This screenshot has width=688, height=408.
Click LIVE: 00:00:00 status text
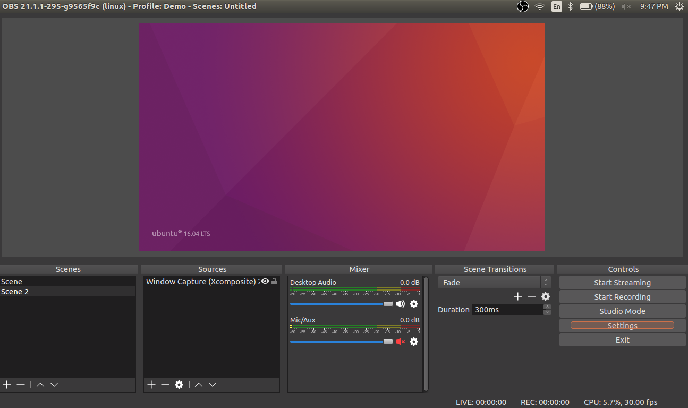pyautogui.click(x=481, y=402)
